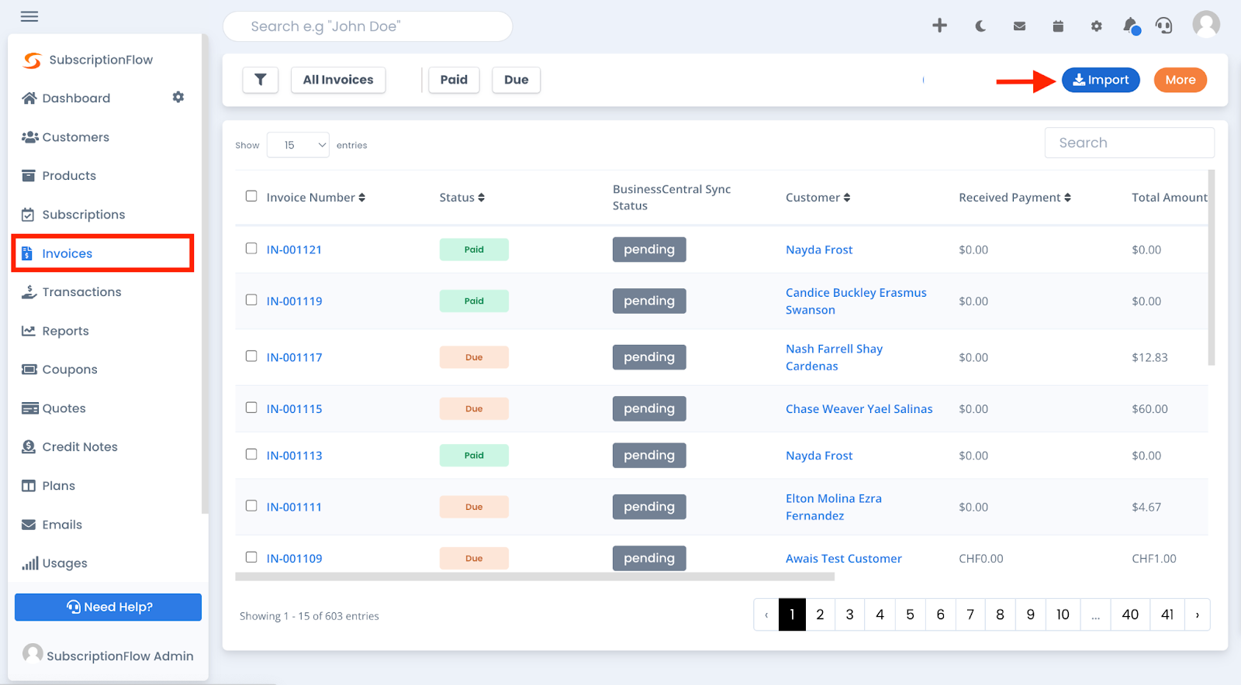Image resolution: width=1241 pixels, height=685 pixels.
Task: Open the Dashboard settings gear in sidebar
Action: [178, 97]
